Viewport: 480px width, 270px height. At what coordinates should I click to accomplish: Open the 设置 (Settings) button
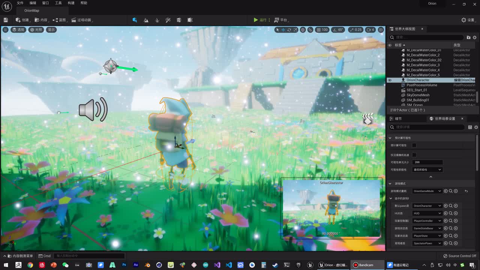(x=468, y=20)
